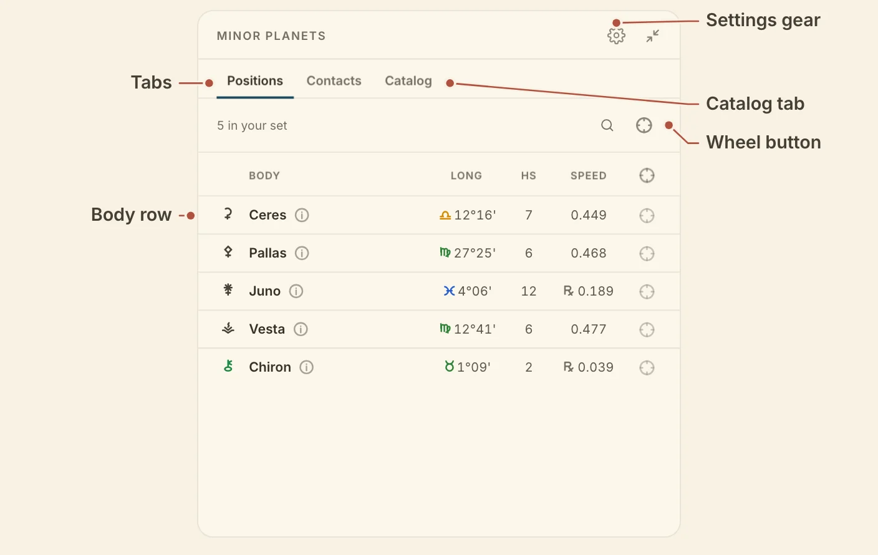This screenshot has width=878, height=555.
Task: Open info icon next to Chiron
Action: point(306,367)
